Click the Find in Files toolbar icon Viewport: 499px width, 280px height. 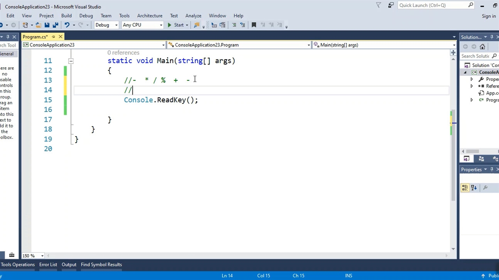197,25
